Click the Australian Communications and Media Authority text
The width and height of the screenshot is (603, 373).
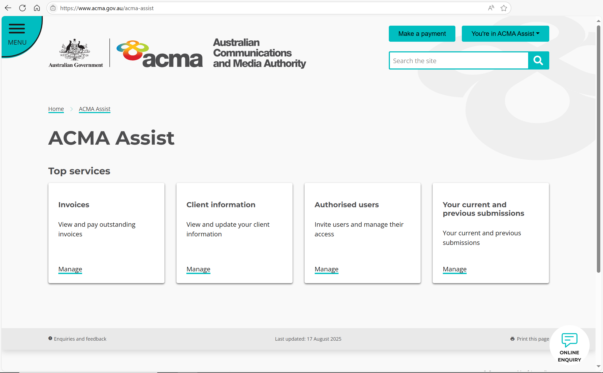(x=259, y=53)
